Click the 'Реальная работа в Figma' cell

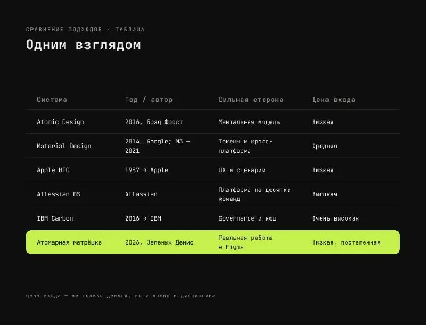pos(245,242)
